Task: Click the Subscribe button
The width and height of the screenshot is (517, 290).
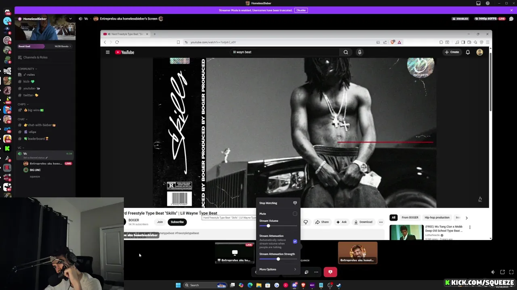Action: [x=177, y=222]
